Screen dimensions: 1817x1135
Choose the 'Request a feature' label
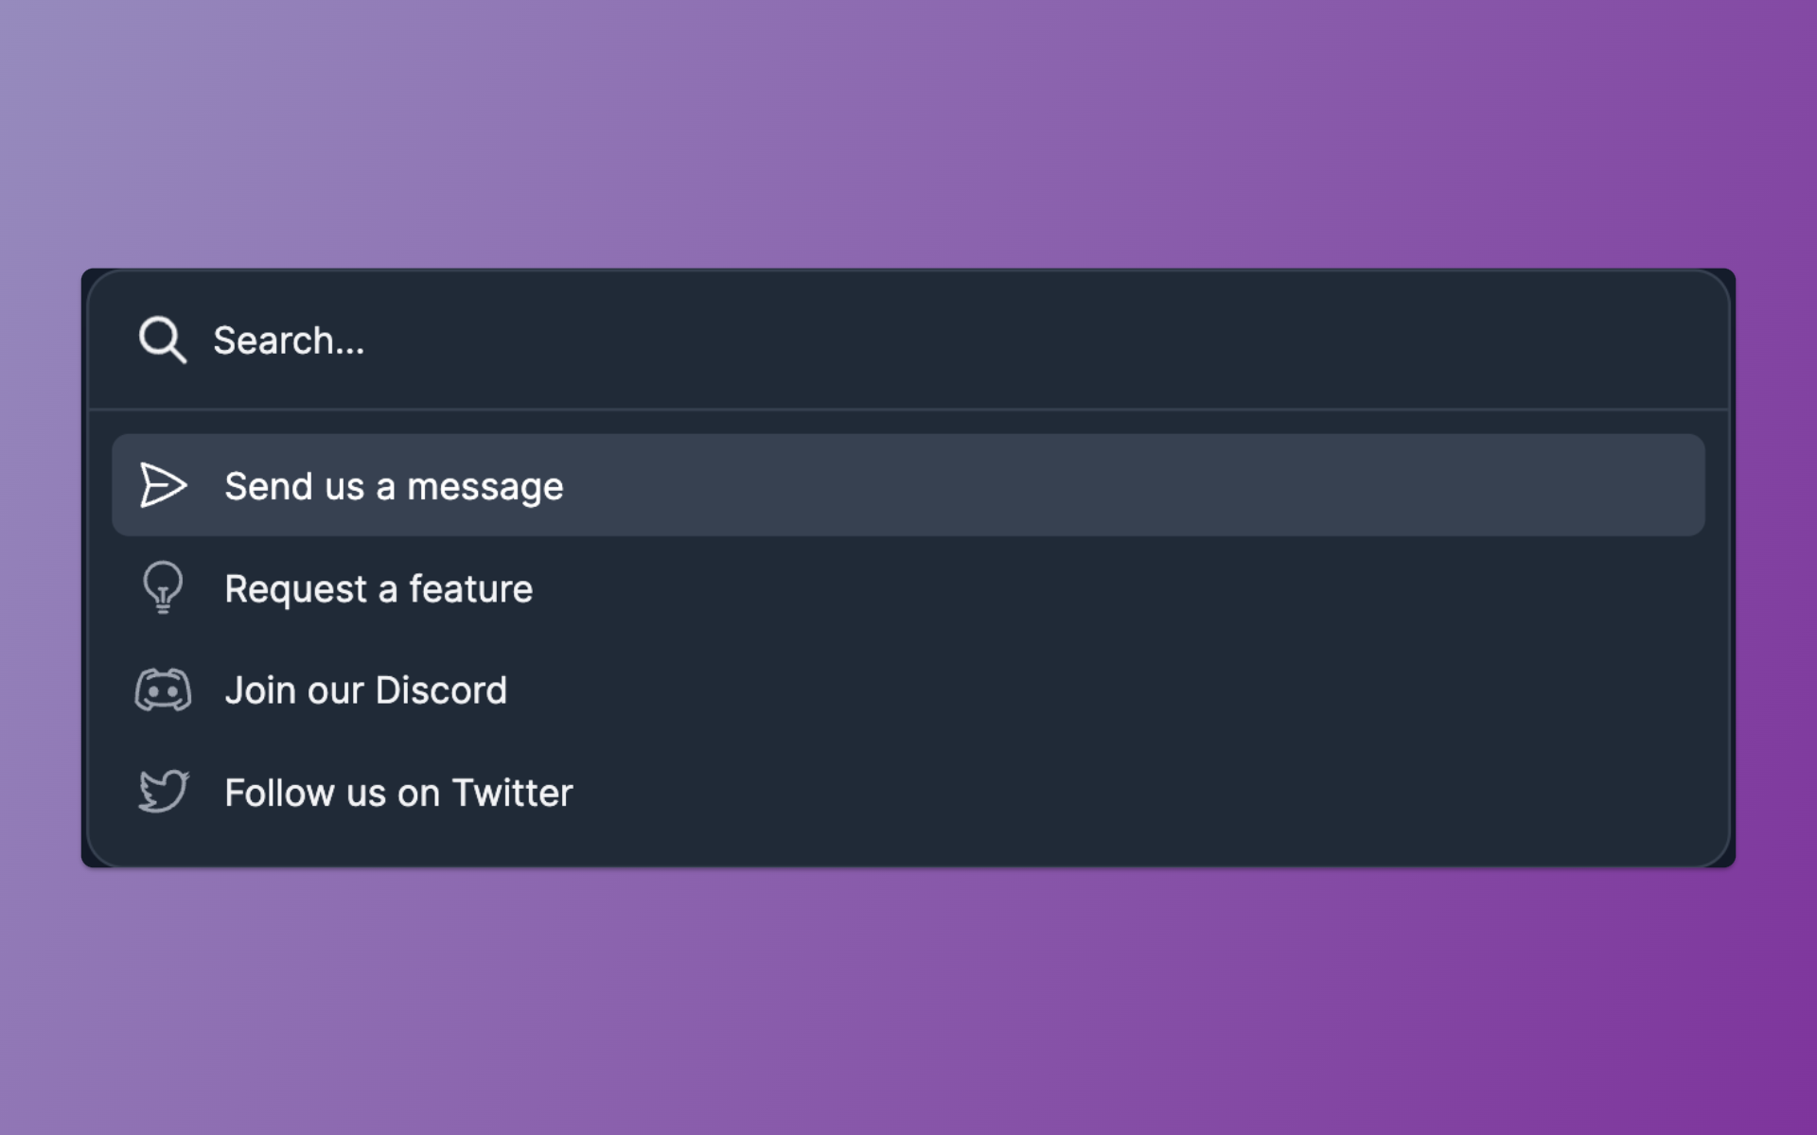coord(379,588)
